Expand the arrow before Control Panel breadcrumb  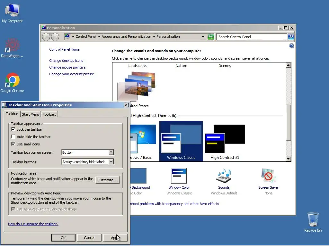[x=73, y=37]
